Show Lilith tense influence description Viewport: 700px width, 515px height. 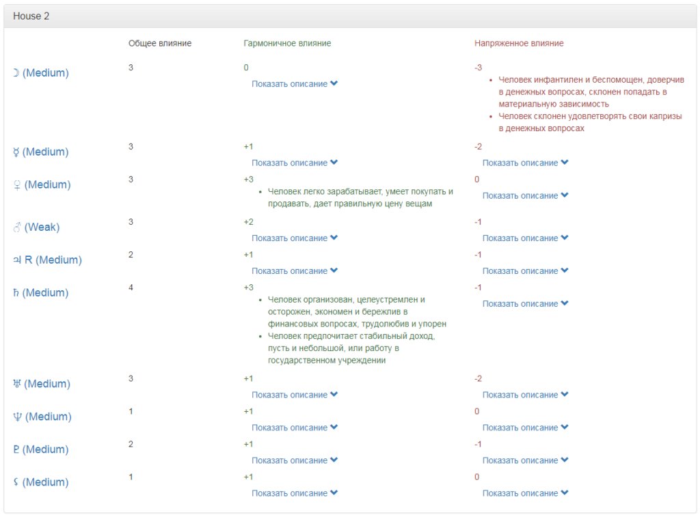525,493
